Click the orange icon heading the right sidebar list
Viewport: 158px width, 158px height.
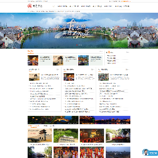coord(109,52)
